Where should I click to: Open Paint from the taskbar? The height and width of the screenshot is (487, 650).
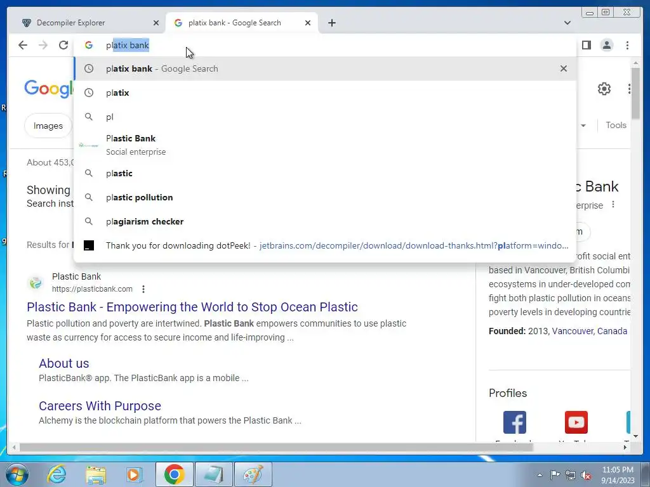click(x=253, y=474)
